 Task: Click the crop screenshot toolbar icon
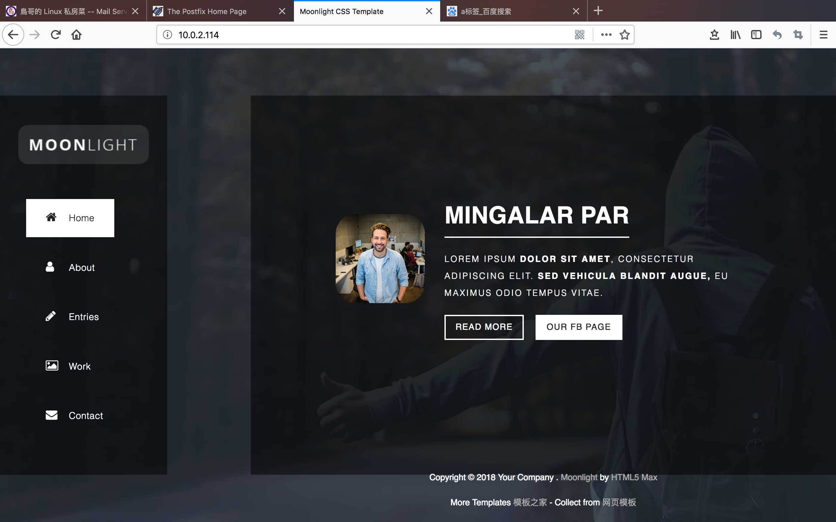click(798, 35)
